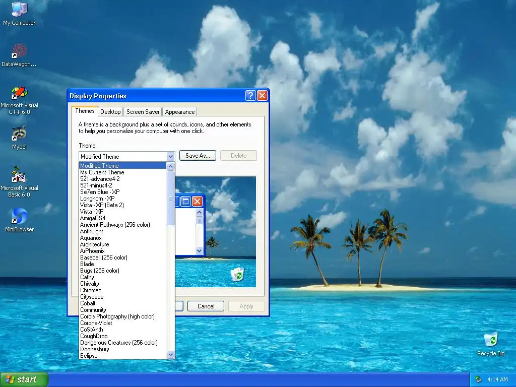Screen dimensions: 516x387
Task: Open the My Computer desktop icon
Action: point(19,13)
